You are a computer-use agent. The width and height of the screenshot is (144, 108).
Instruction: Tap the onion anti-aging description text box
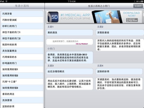tap(120, 45)
